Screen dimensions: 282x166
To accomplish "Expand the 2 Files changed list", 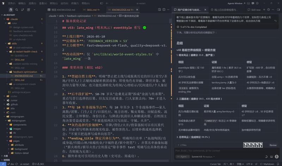I will click(182, 145).
